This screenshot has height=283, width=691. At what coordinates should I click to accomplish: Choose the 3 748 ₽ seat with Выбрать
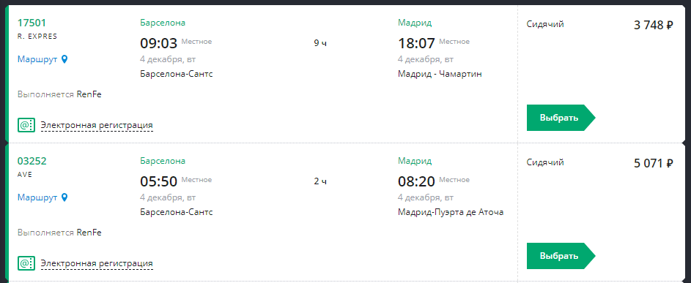[561, 118]
